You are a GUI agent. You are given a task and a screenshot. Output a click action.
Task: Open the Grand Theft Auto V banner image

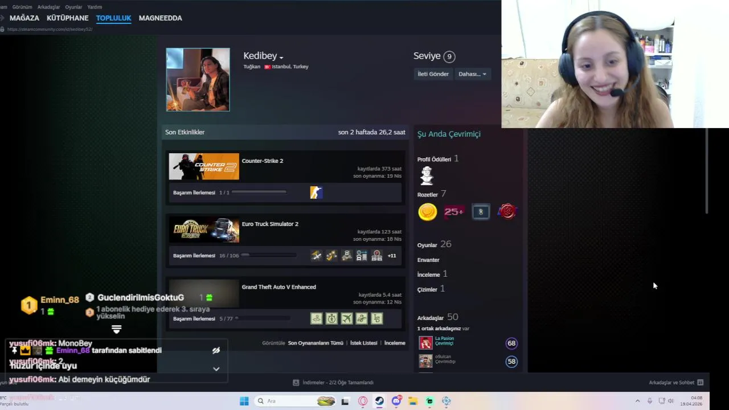point(204,293)
